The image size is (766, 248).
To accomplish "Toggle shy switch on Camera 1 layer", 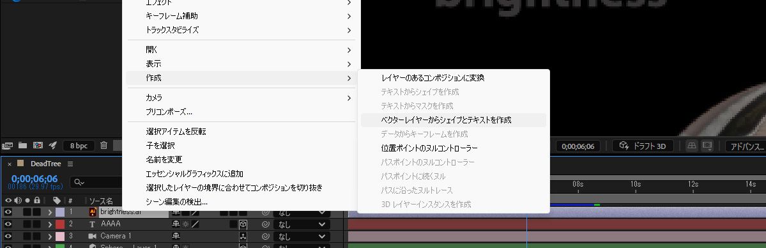I will [176, 236].
